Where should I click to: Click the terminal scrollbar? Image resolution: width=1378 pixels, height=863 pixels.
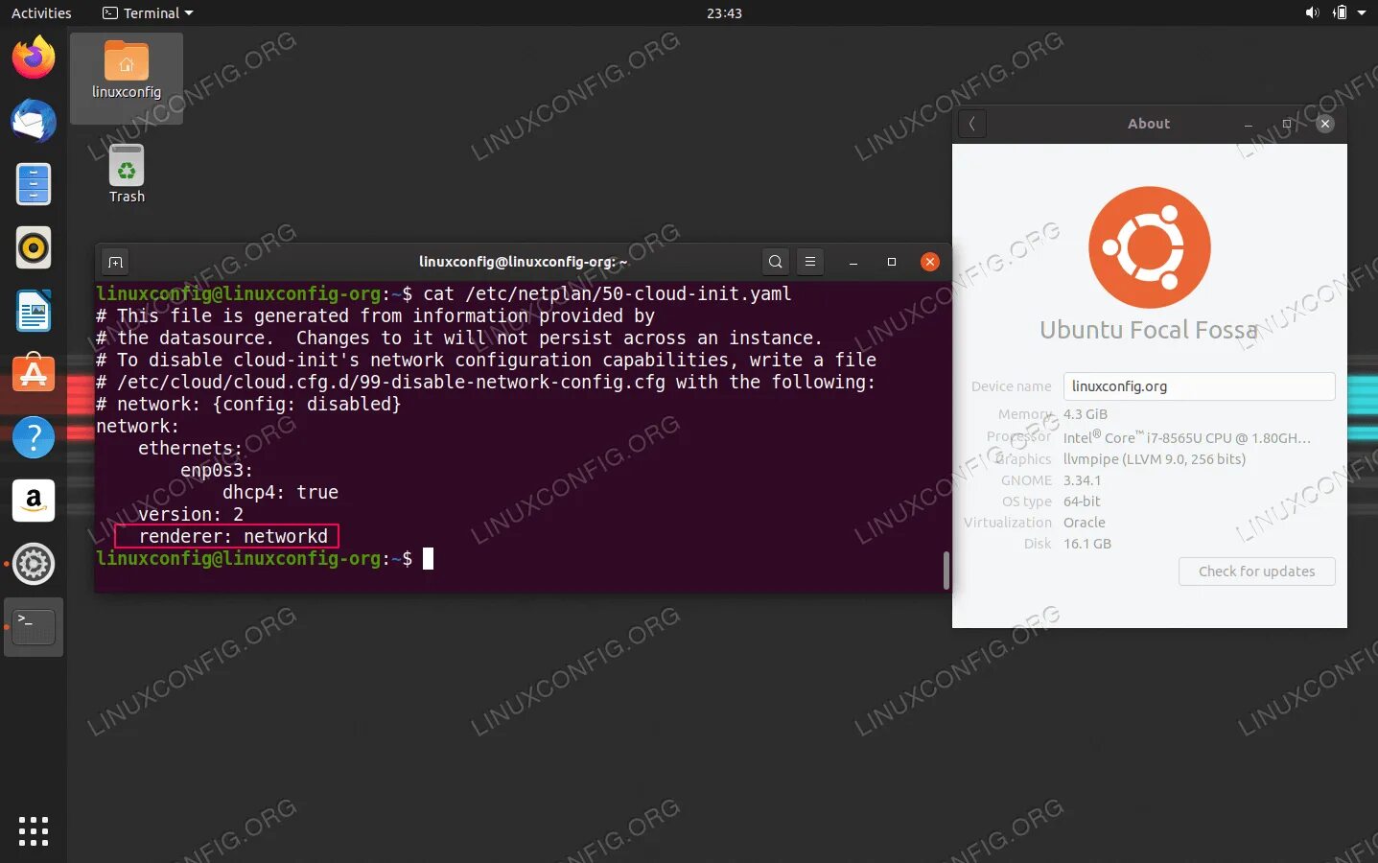[946, 571]
